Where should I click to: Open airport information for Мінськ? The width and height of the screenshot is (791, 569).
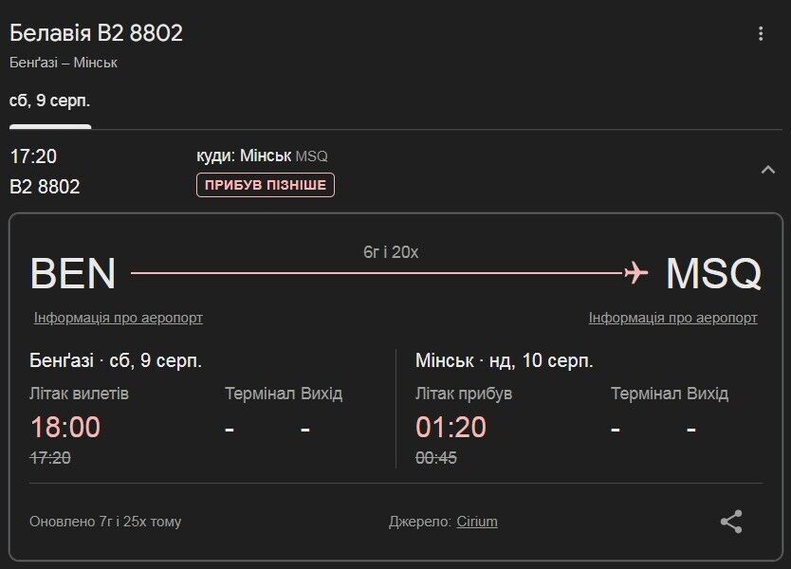tap(672, 318)
